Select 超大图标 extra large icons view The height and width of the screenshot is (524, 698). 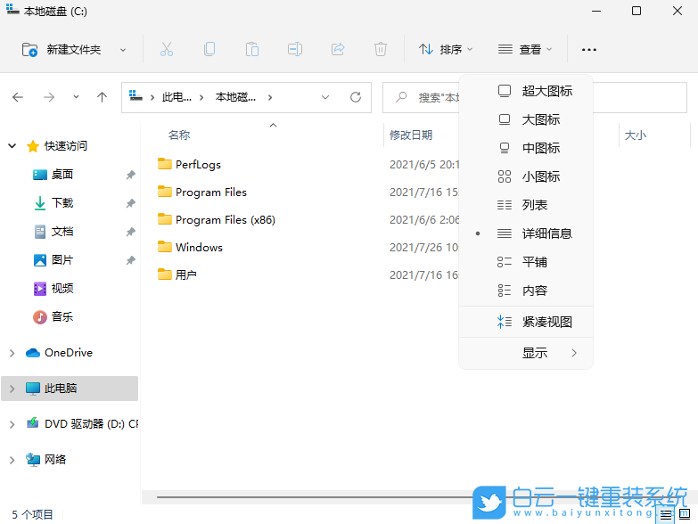click(x=526, y=91)
